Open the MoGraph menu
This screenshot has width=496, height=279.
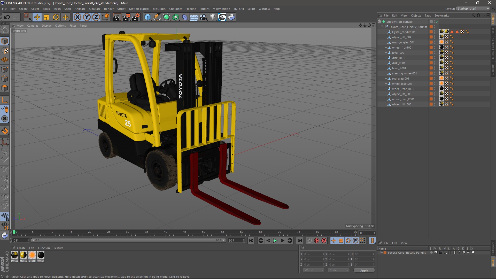(x=159, y=9)
